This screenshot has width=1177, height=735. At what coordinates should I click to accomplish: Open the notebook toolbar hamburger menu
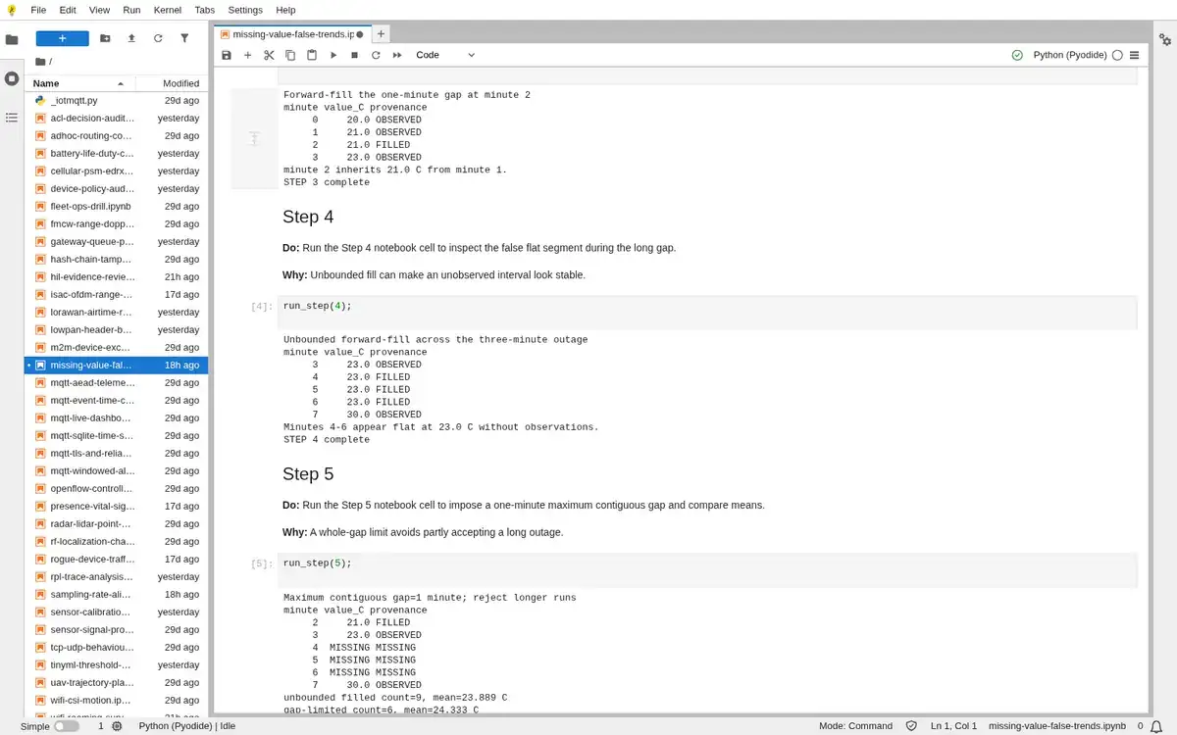point(1134,55)
